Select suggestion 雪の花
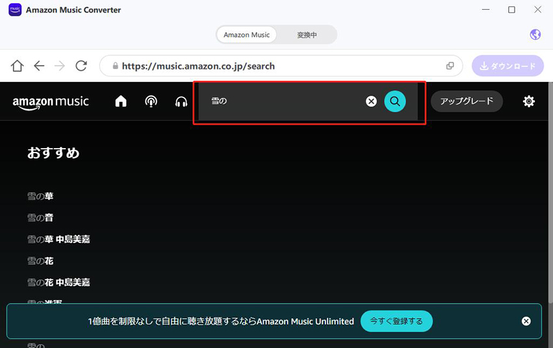This screenshot has height=348, width=553. 40,261
